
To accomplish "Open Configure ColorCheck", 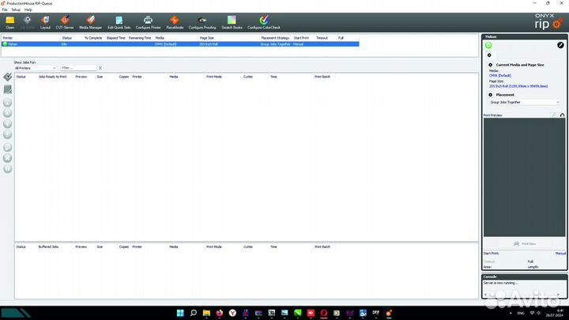I will [x=265, y=20].
